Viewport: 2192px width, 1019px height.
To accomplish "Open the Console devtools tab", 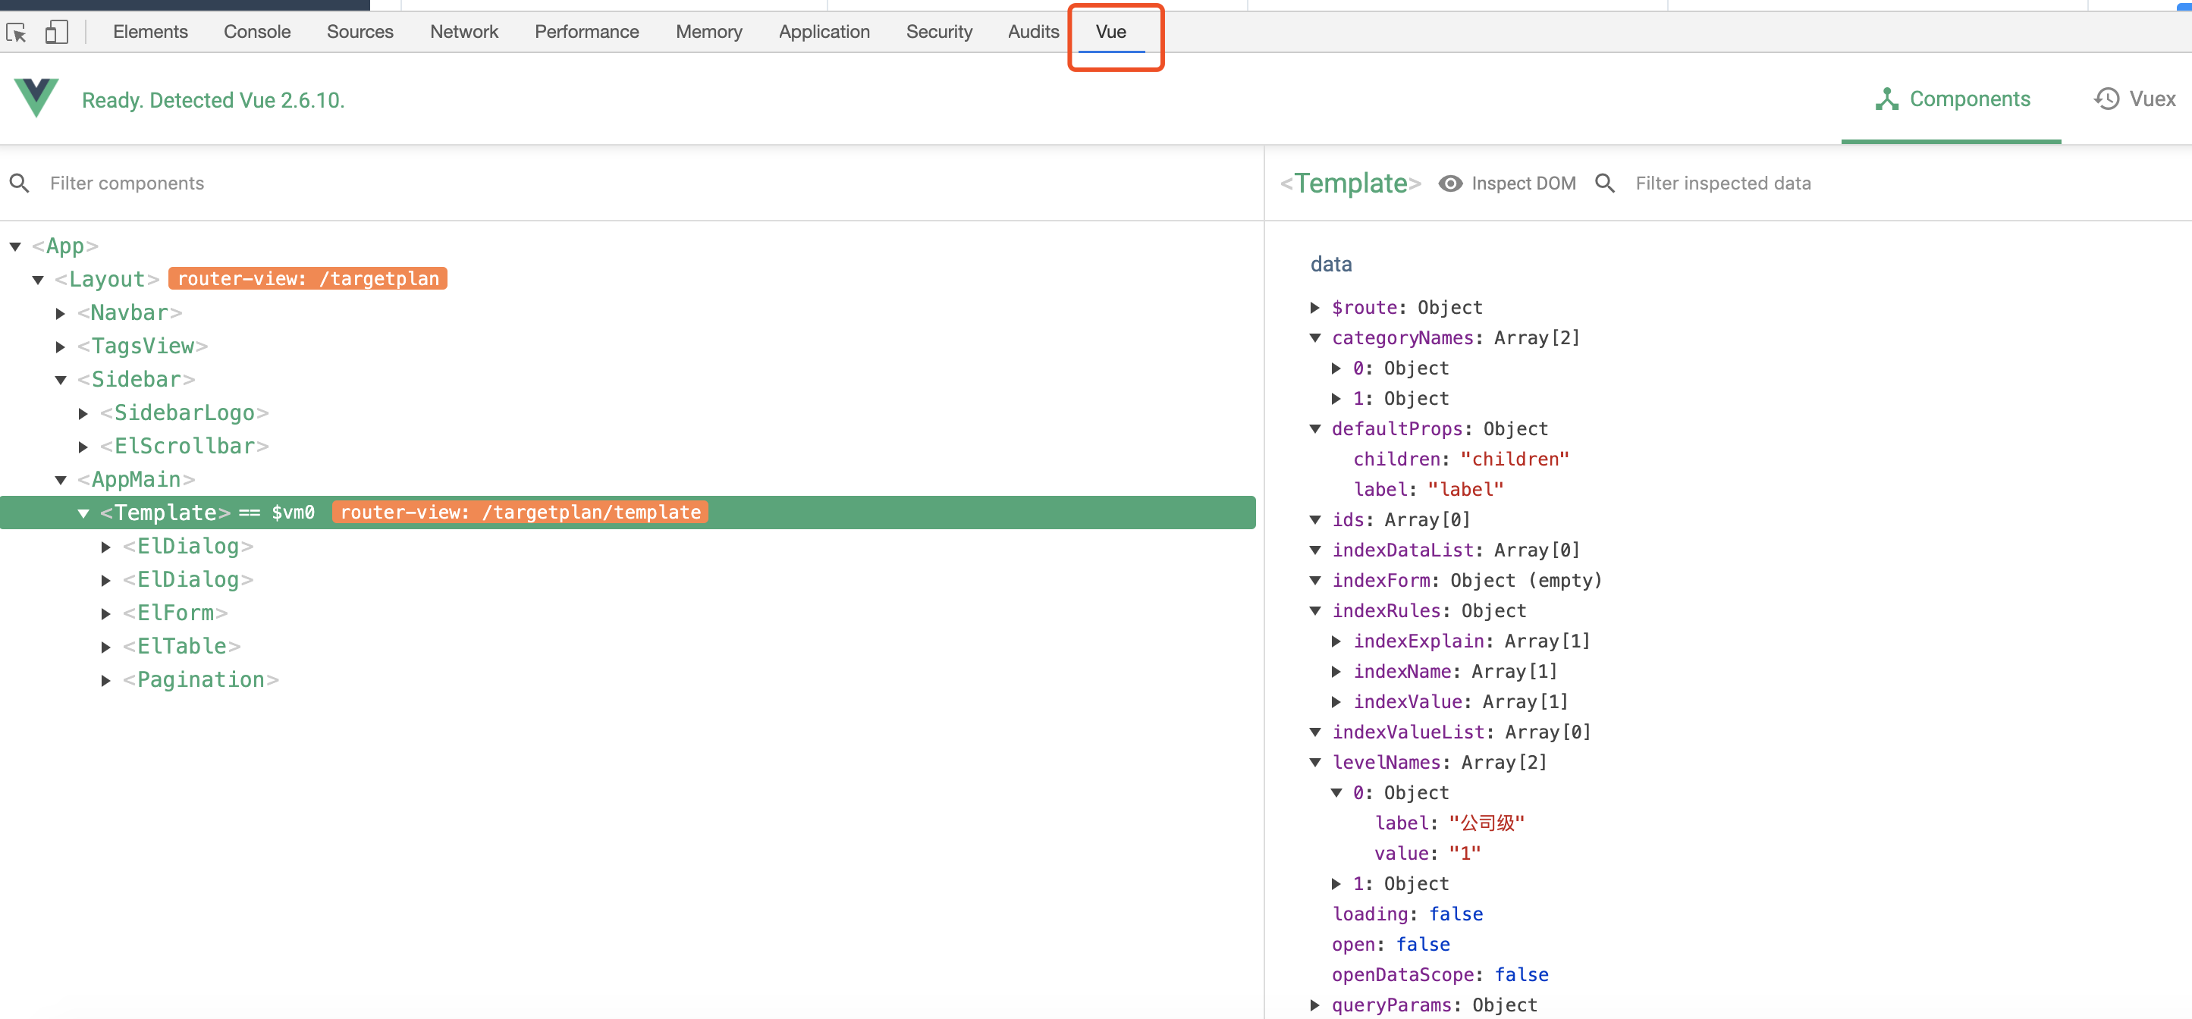I will (x=257, y=33).
